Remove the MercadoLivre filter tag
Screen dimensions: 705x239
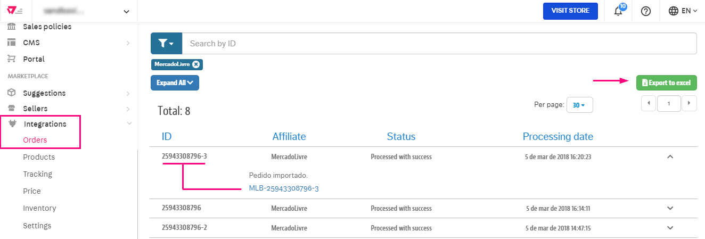tap(196, 64)
